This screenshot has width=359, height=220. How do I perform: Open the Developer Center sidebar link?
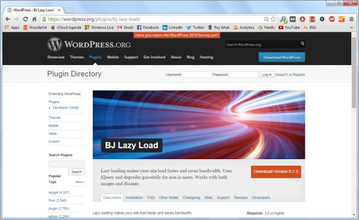(66, 107)
